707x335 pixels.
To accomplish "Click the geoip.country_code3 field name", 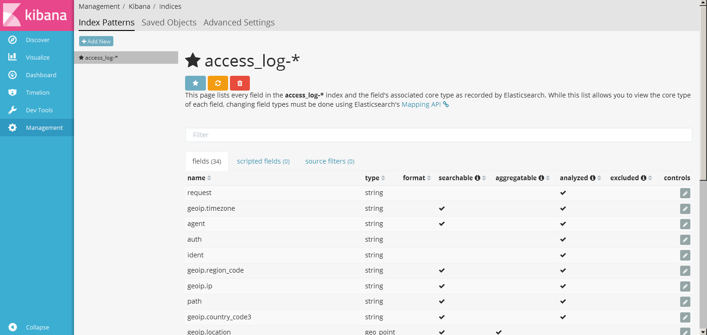I will 219,317.
